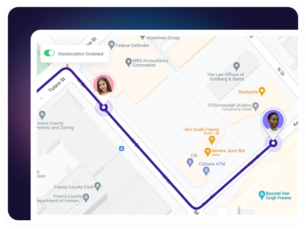This screenshot has height=229, width=306.
Task: Click the Starbucks place label
Action: coord(248,92)
